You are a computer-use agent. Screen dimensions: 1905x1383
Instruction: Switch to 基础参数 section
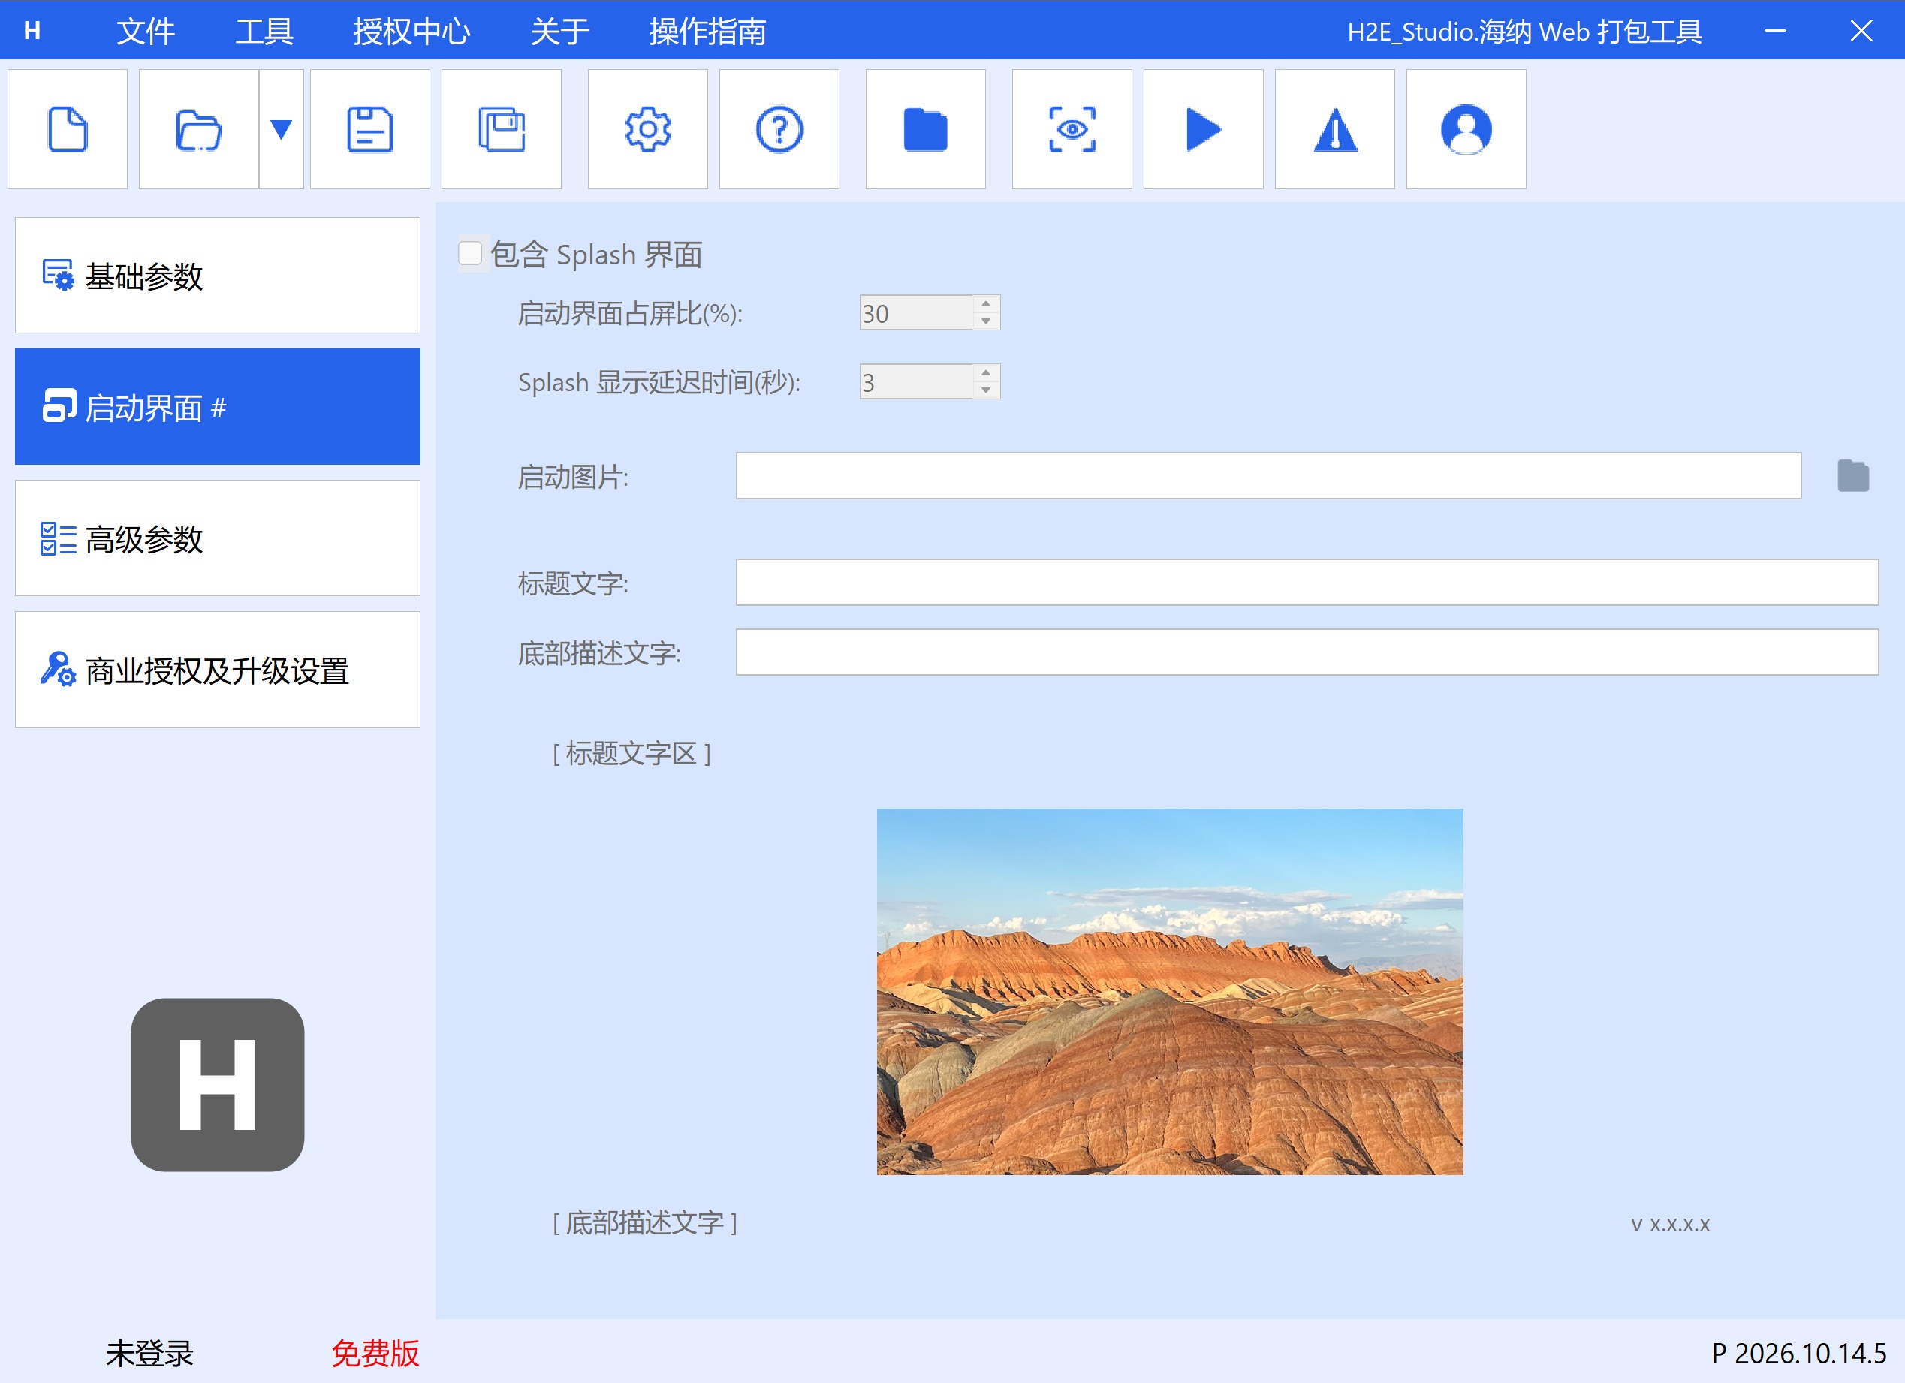point(218,276)
